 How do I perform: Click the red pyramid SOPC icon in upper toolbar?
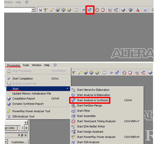138,10
